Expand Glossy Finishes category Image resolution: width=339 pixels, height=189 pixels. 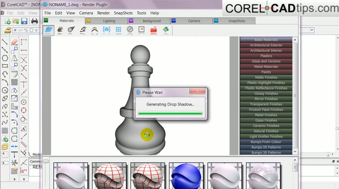coord(266,93)
